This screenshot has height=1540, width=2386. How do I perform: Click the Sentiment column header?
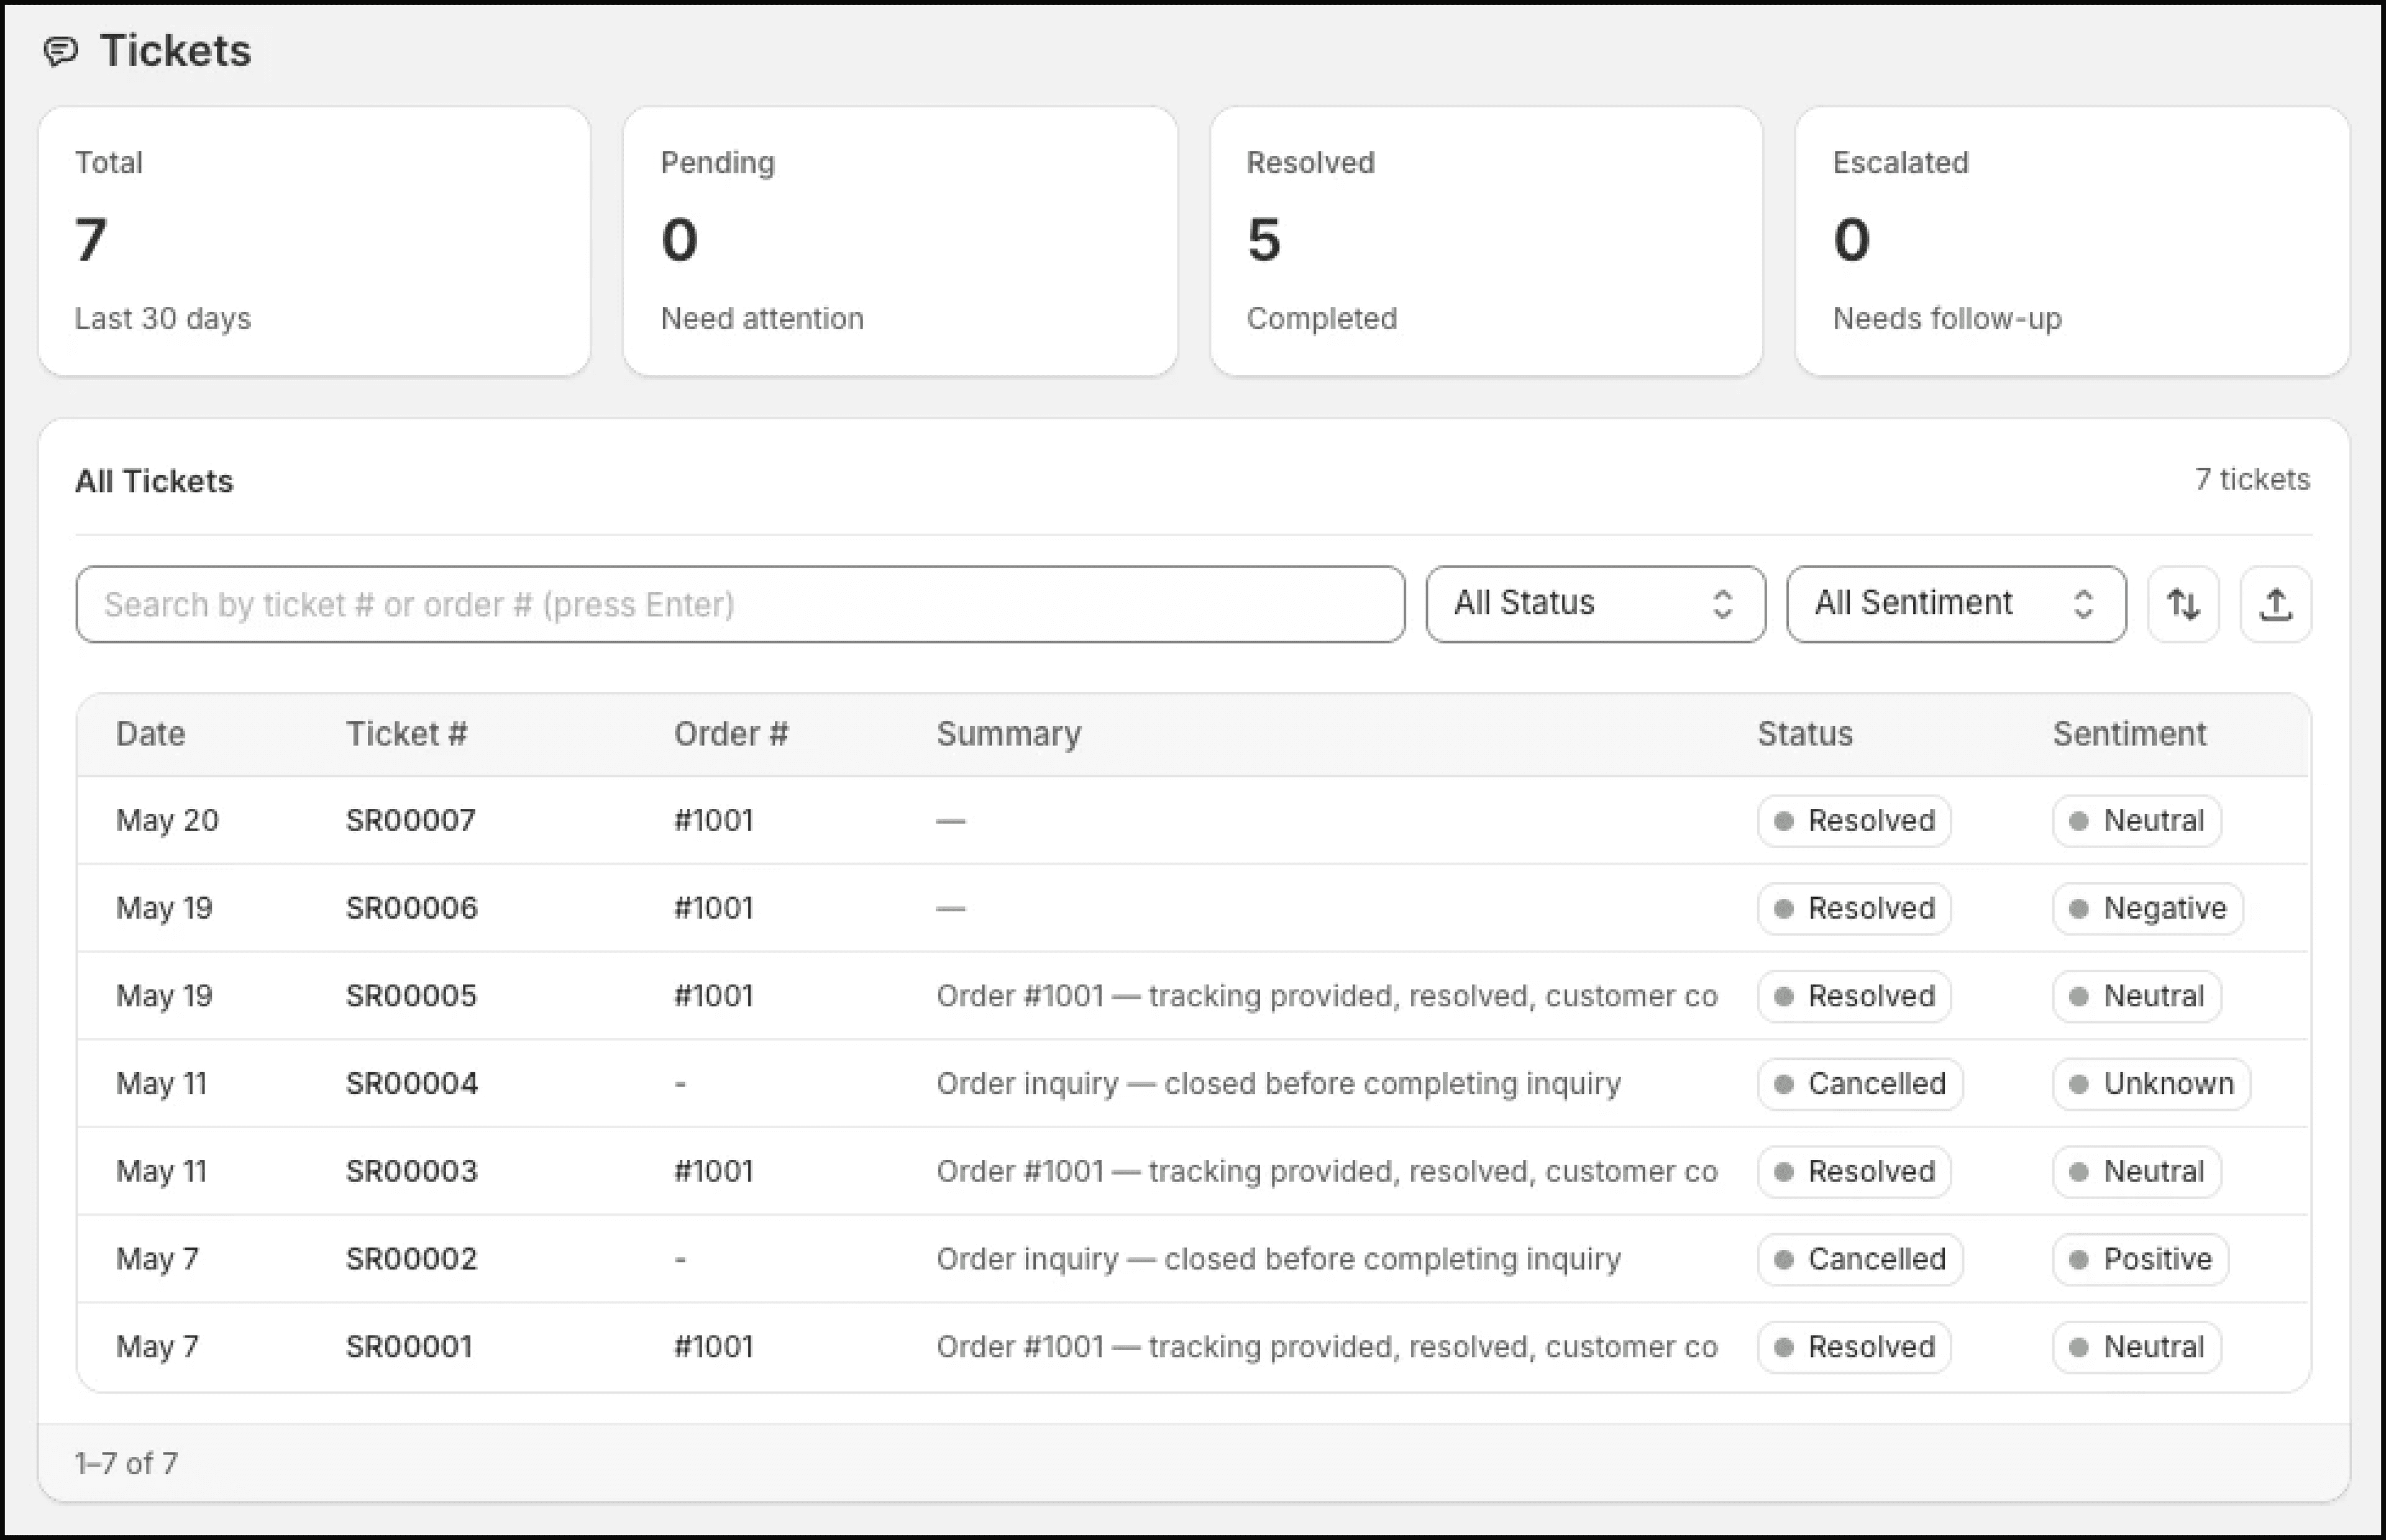tap(2130, 734)
